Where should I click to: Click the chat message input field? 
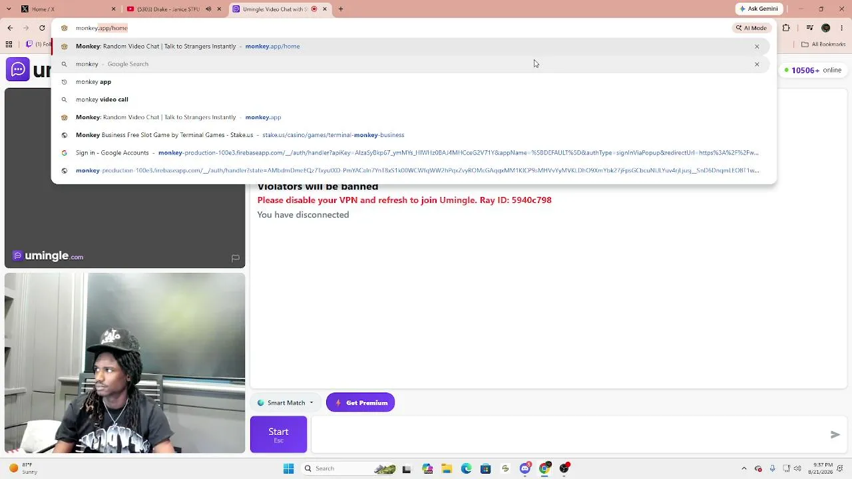pyautogui.click(x=569, y=434)
